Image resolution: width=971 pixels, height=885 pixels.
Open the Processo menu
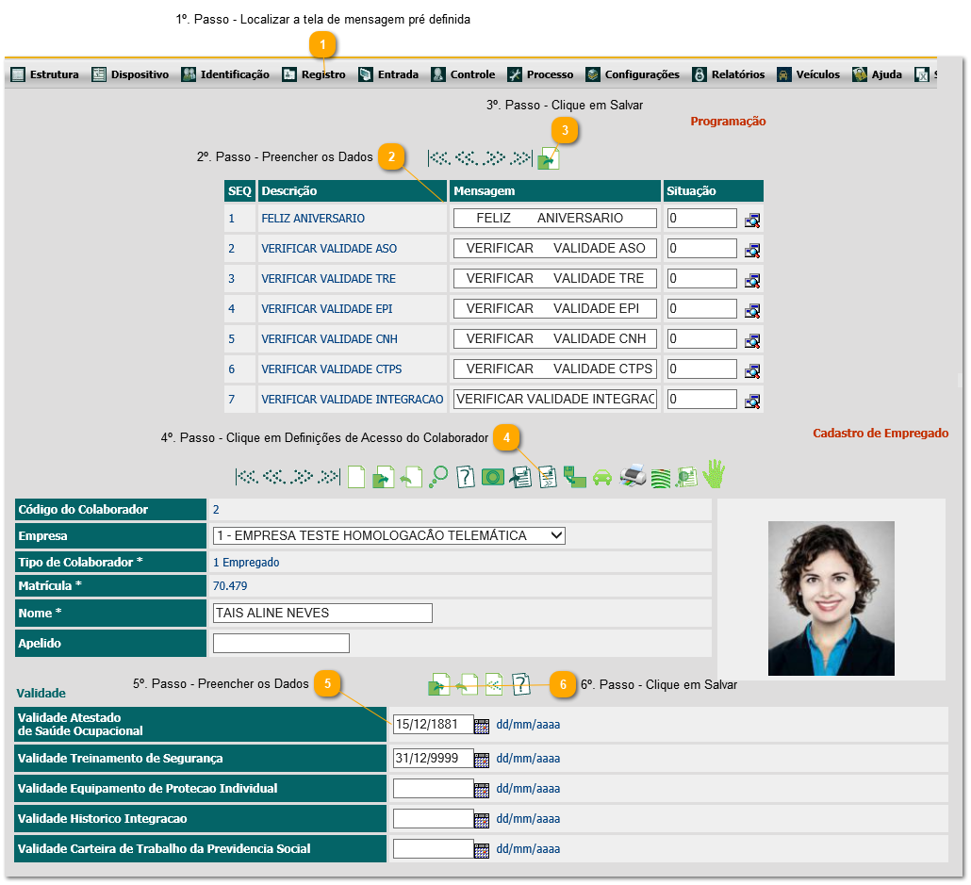coord(540,74)
